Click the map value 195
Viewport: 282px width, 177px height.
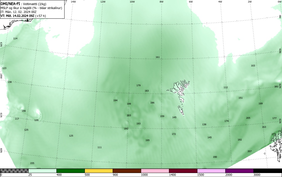(x=147, y=140)
